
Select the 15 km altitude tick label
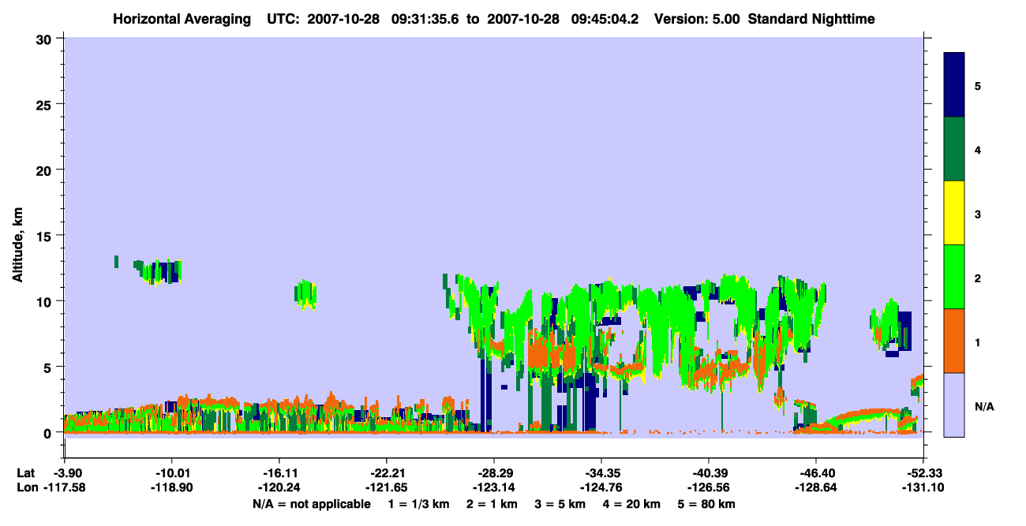click(47, 236)
